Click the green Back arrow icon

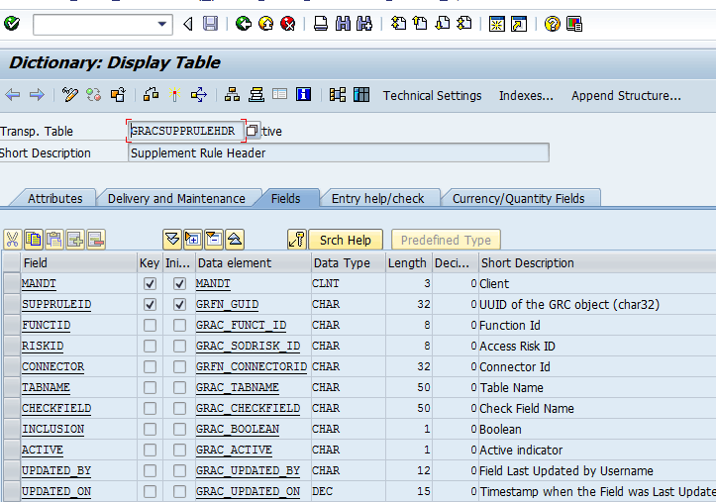click(244, 24)
